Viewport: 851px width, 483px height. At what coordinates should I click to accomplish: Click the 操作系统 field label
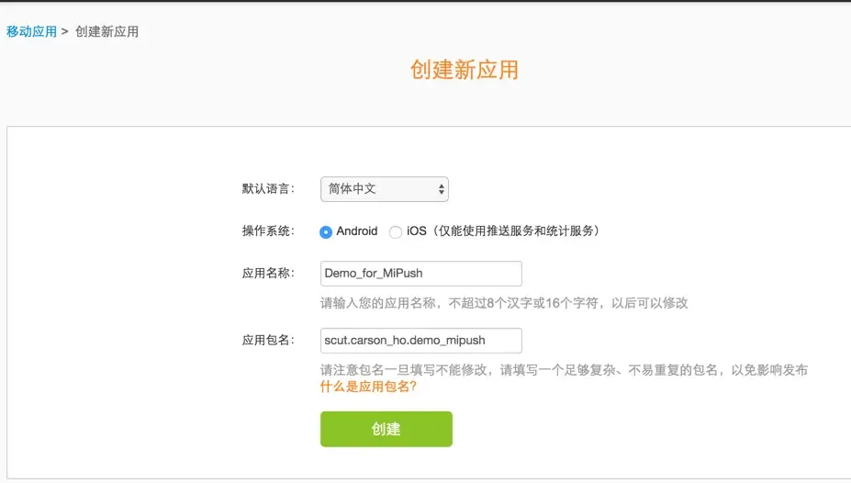(268, 231)
